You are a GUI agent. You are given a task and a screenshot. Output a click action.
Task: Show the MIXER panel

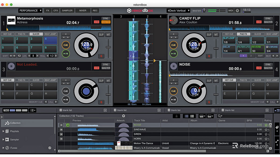(83, 10)
